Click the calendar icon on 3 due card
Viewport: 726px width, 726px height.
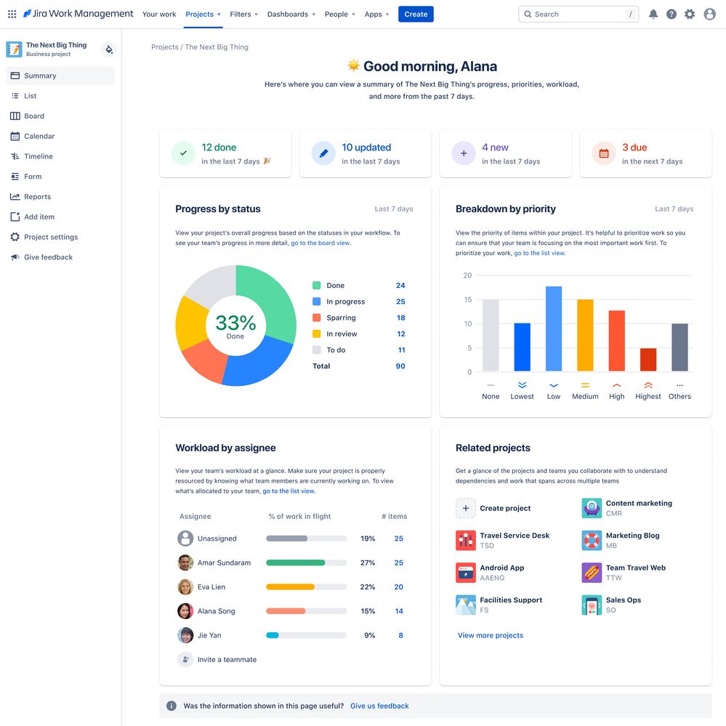coord(604,153)
